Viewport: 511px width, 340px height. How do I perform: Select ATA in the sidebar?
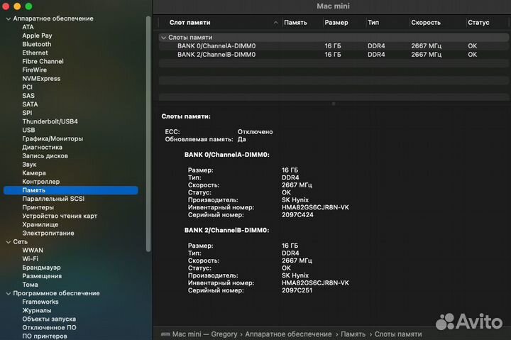(28, 27)
